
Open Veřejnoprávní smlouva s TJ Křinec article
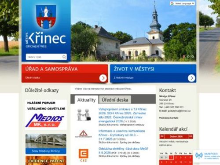[123, 115]
